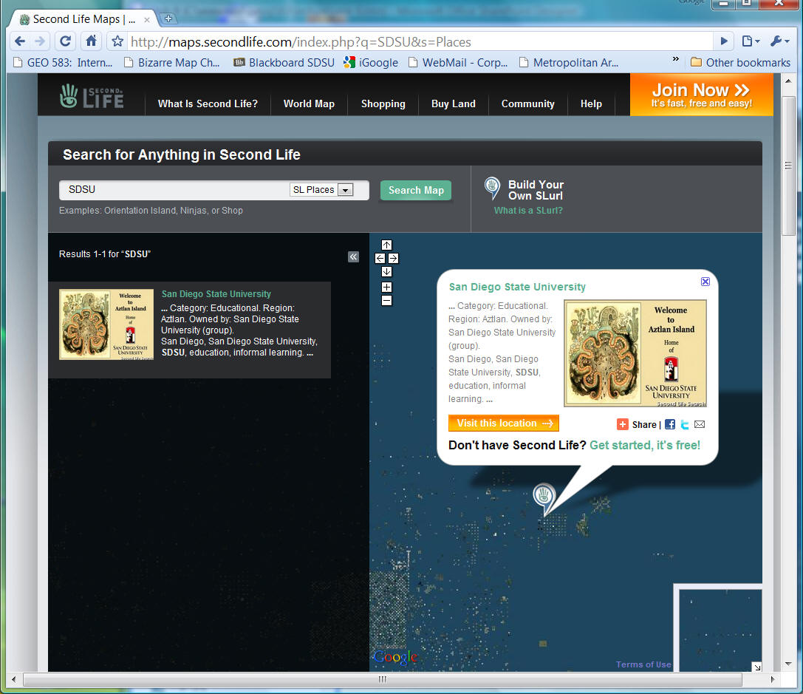Open the Get started, it's free! link

point(645,445)
